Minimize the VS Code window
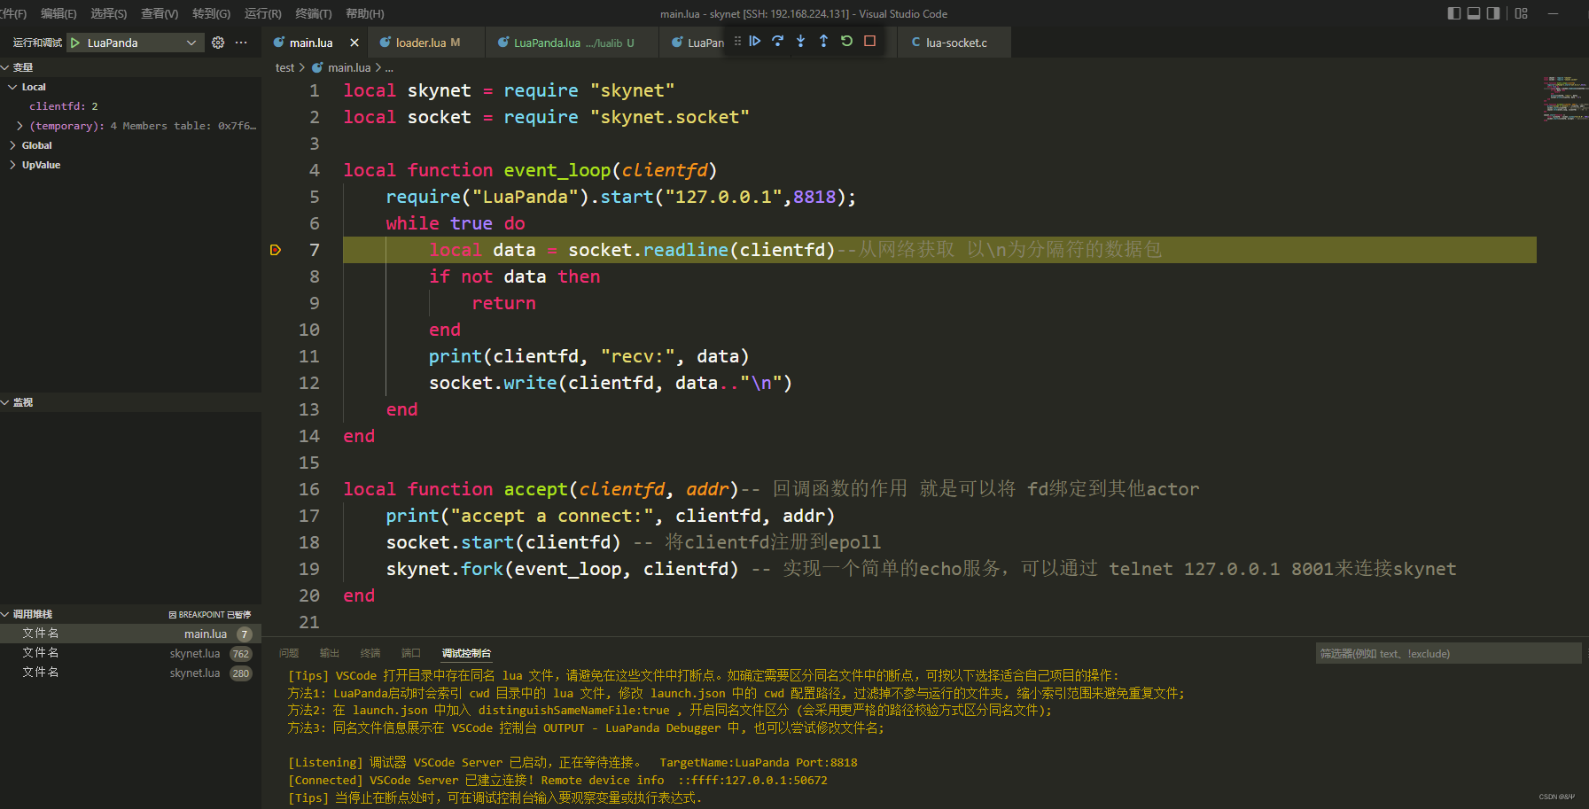 pyautogui.click(x=1553, y=13)
